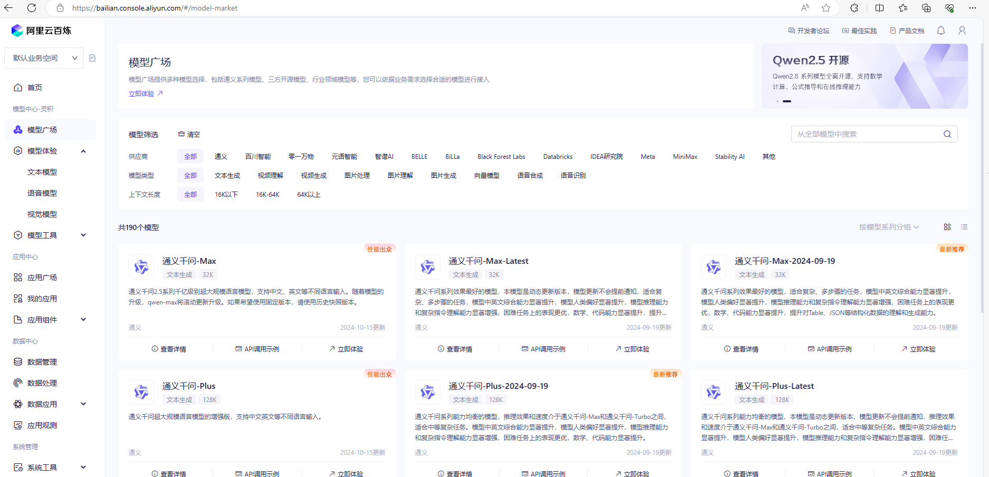Open the user account avatar icon
The height and width of the screenshot is (477, 989).
(x=962, y=31)
